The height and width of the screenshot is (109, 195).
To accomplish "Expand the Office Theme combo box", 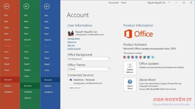I will pyautogui.click(x=89, y=69).
